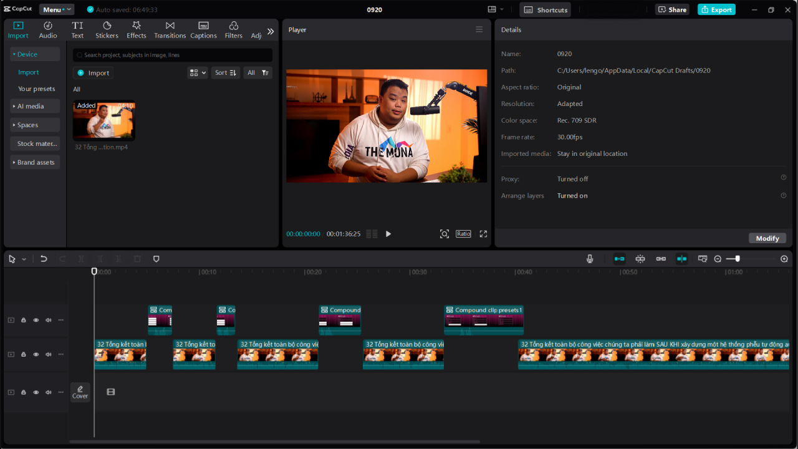Viewport: 798px width, 449px height.
Task: Open the Stickers panel
Action: [x=107, y=29]
